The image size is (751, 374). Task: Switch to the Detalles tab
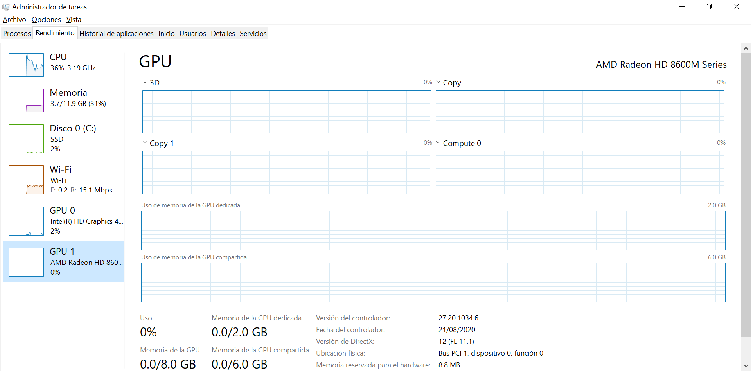tap(223, 34)
